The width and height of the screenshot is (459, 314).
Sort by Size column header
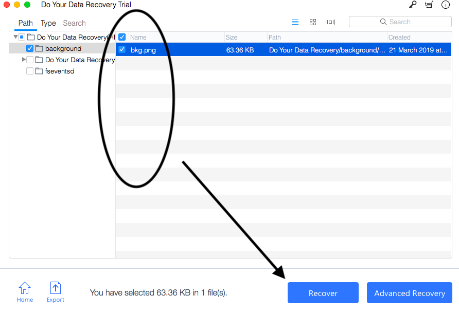(x=246, y=37)
